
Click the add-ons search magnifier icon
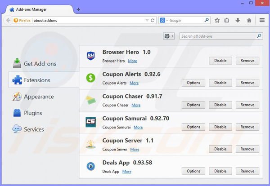tap(259, 36)
